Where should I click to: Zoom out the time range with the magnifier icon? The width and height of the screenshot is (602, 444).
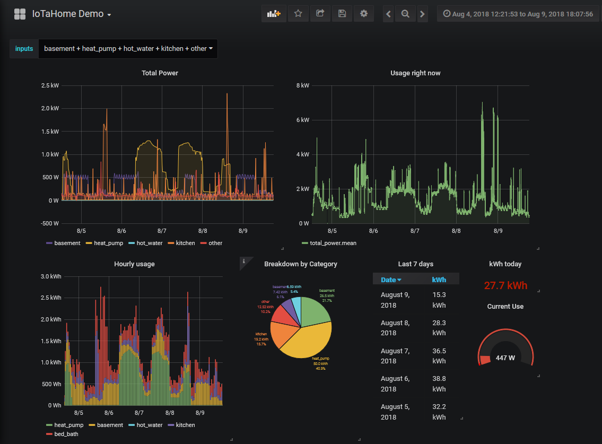(x=405, y=14)
